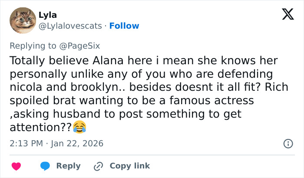Viewport: 304px width, 178px height.
Task: Open Lyla's cat avatar picture
Action: (23, 20)
